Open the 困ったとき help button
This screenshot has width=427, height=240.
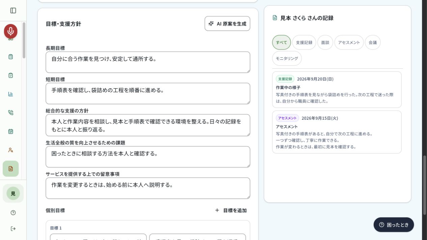394,224
